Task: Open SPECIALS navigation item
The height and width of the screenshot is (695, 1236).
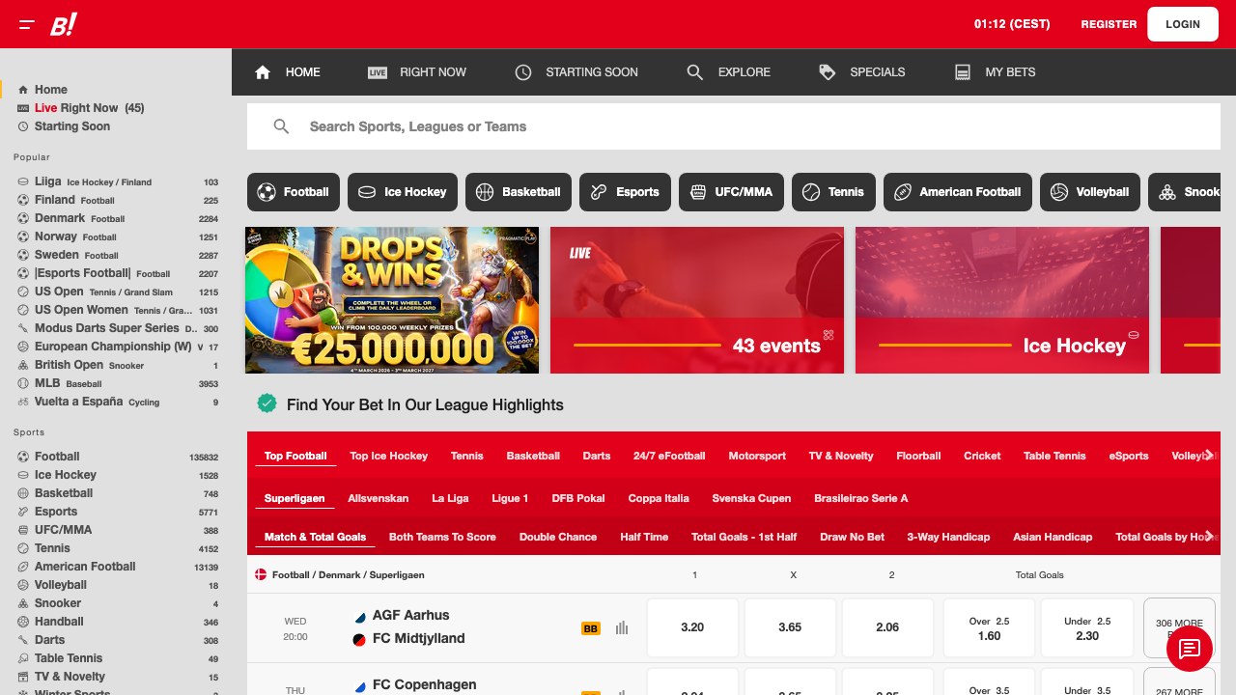Action: coord(861,72)
